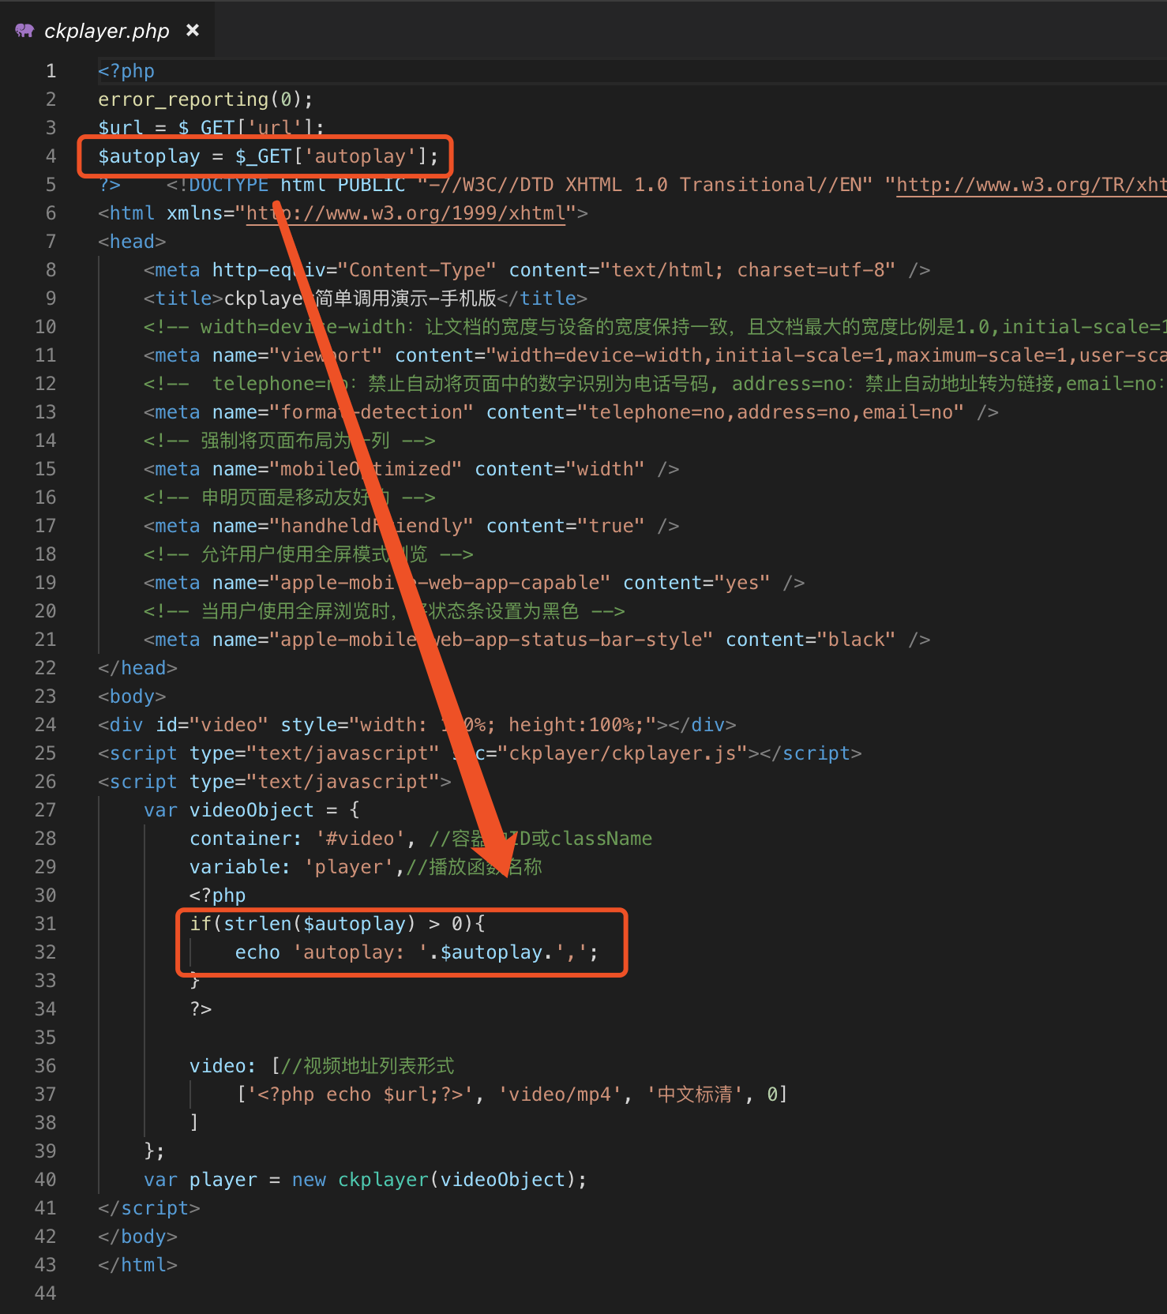1167x1314 pixels.
Task: Click gutter line number 44
Action: [45, 1293]
